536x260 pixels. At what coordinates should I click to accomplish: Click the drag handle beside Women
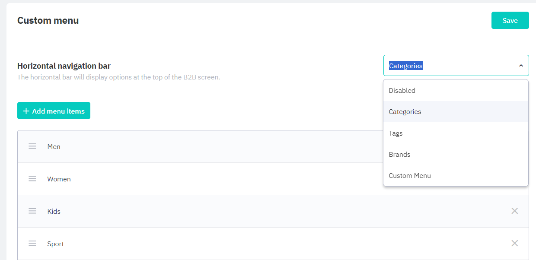32,179
